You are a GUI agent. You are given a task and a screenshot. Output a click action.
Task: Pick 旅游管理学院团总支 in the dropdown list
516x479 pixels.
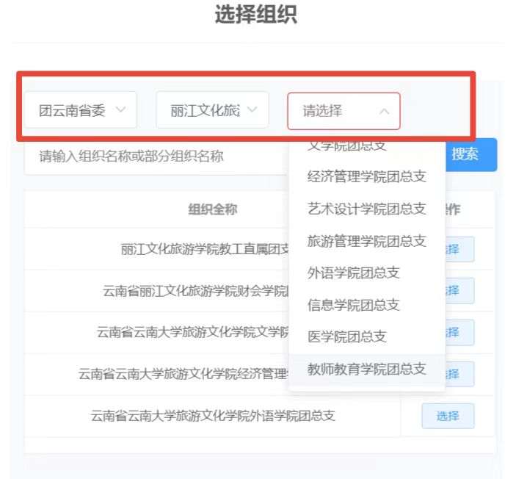pos(366,241)
